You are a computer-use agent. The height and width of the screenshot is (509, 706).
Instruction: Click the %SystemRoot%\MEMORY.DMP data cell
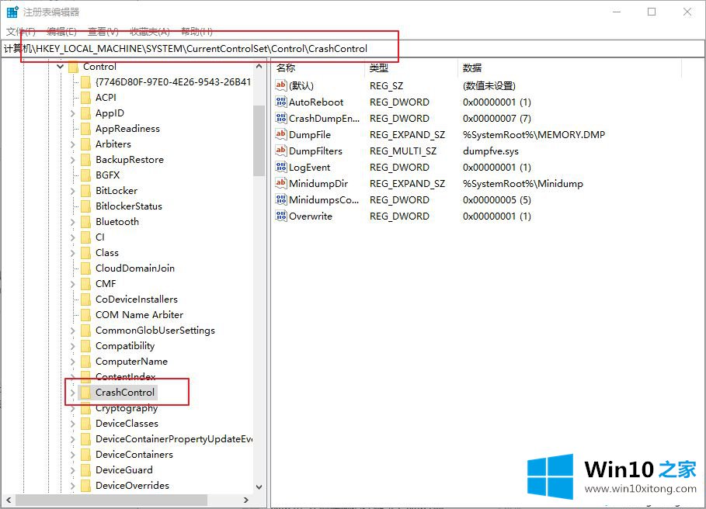(x=534, y=134)
